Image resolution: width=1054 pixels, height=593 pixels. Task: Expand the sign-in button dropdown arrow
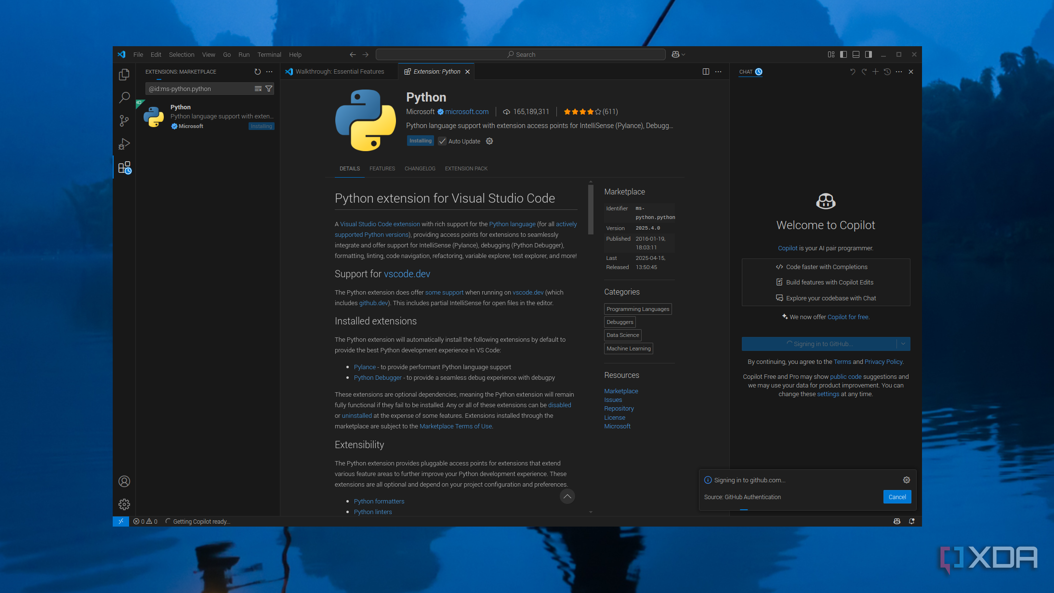pos(903,344)
